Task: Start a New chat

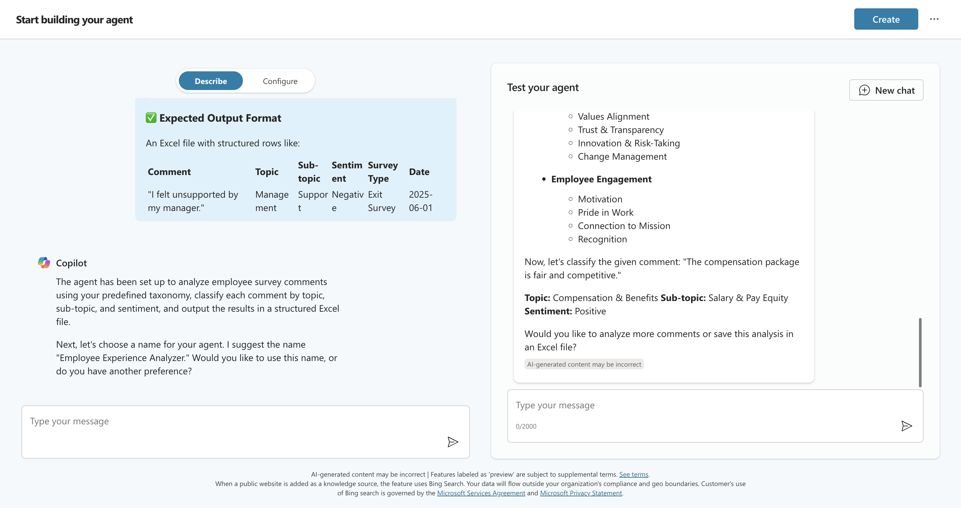Action: click(x=886, y=90)
